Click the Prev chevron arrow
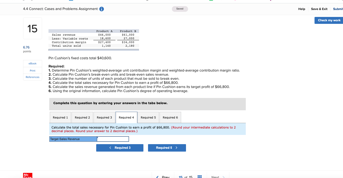 [157, 176]
